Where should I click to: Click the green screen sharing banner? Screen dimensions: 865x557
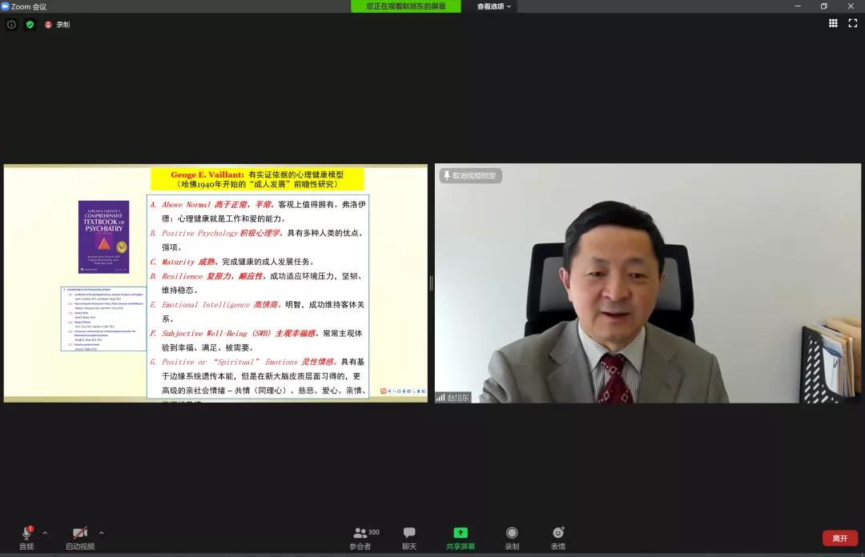coord(406,6)
